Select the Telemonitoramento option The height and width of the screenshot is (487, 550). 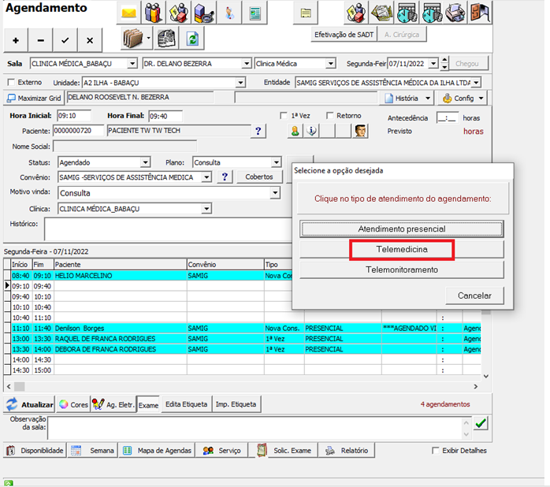[402, 270]
